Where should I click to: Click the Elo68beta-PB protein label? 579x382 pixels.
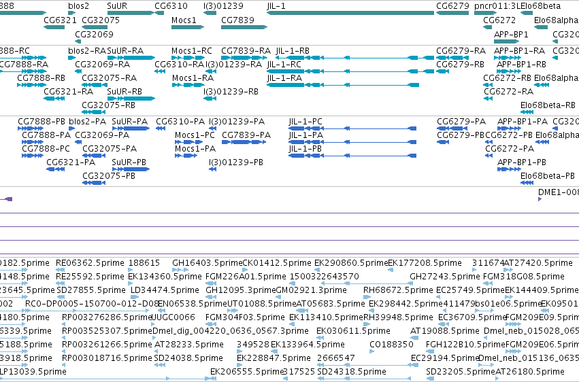click(548, 176)
